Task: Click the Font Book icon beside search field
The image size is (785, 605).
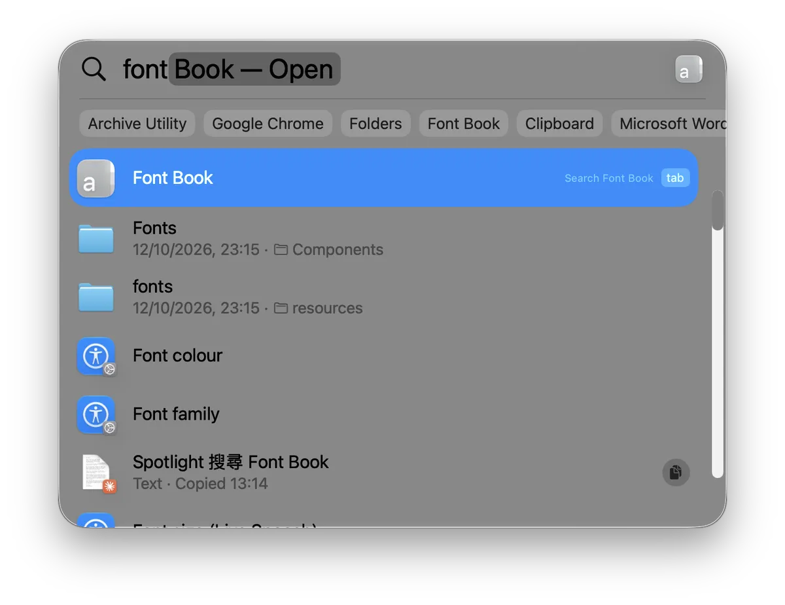Action: pyautogui.click(x=689, y=69)
